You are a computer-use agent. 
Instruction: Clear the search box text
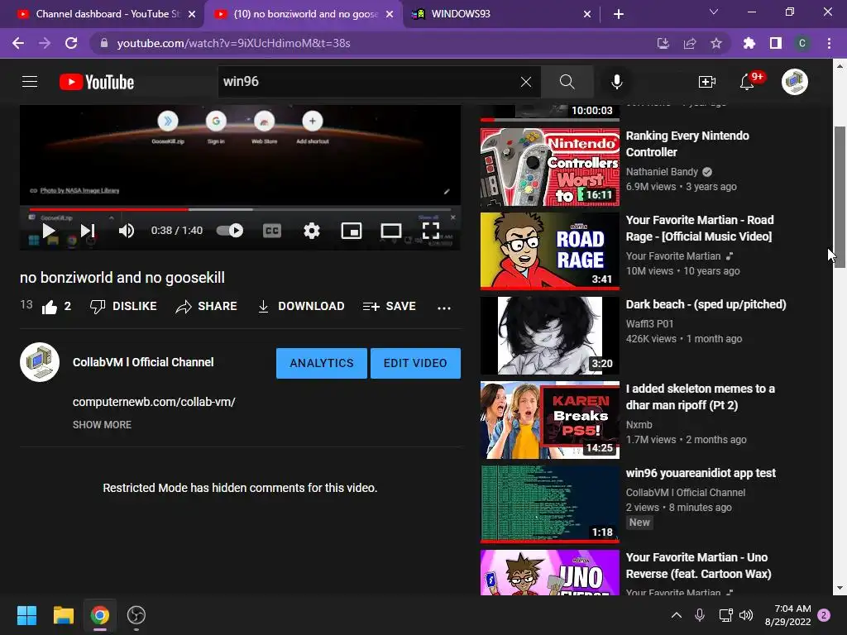tap(525, 82)
